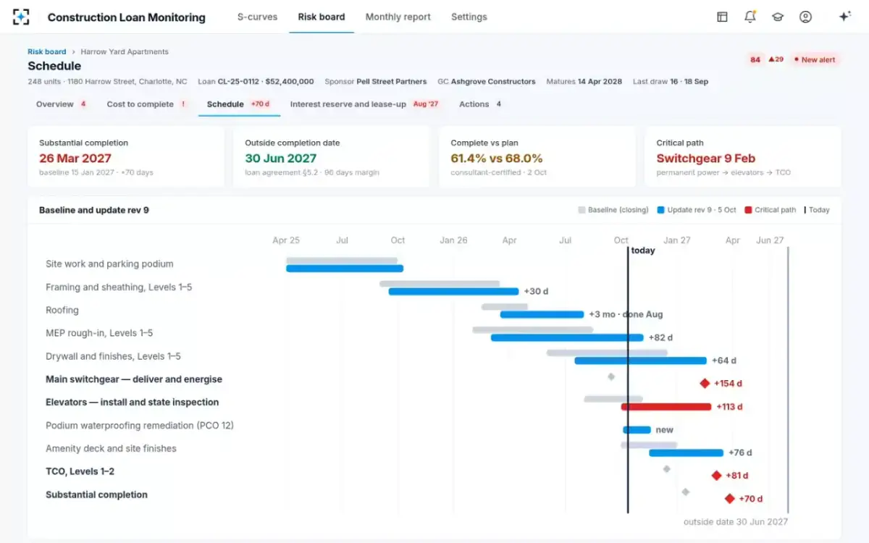Screen dimensions: 869x543
Task: Click the 'Baseline and update rev 9' heading
Action: [94, 210]
